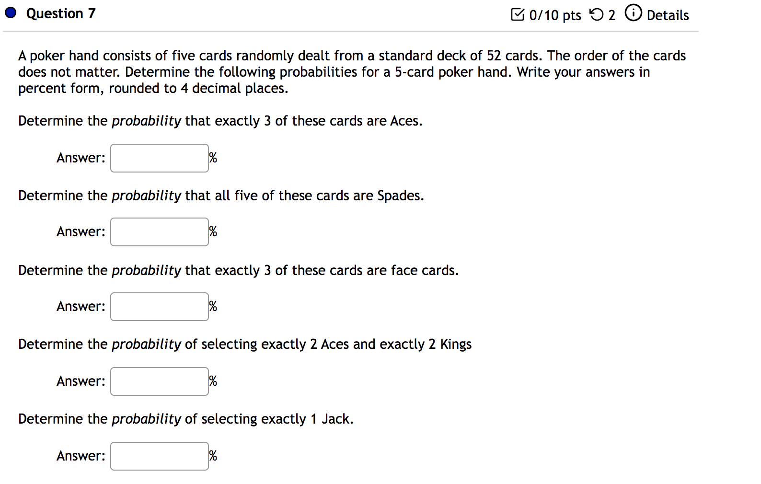The width and height of the screenshot is (761, 484).
Task: Click inside the Aces probability answer box
Action: tap(159, 158)
